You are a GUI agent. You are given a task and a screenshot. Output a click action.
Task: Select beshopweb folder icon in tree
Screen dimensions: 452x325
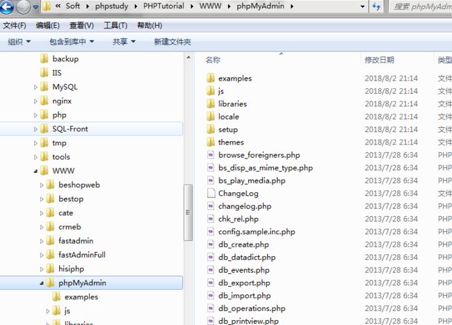(x=50, y=185)
